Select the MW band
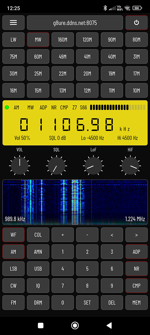The width and height of the screenshot is (150, 335). pos(38,40)
